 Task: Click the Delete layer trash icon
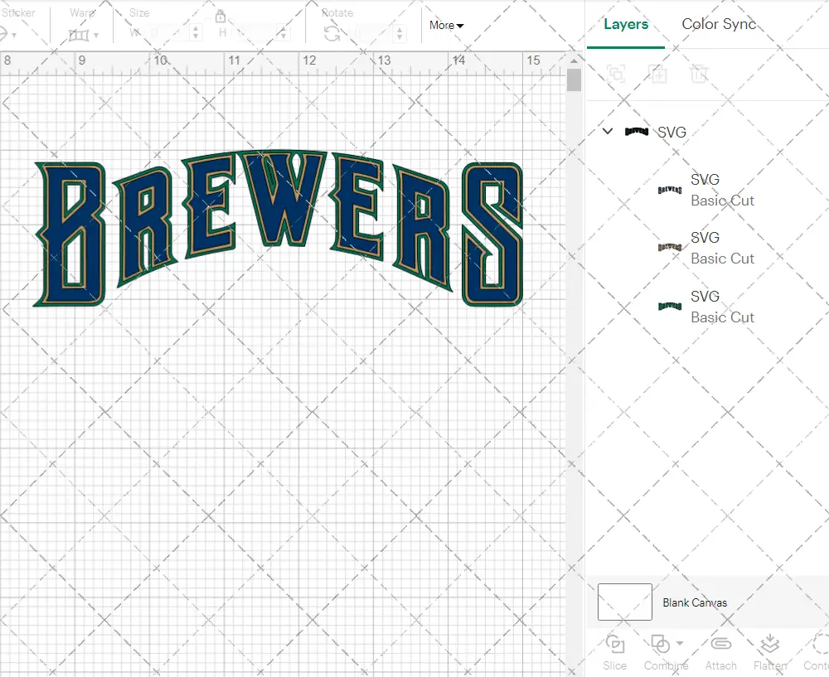[x=700, y=75]
